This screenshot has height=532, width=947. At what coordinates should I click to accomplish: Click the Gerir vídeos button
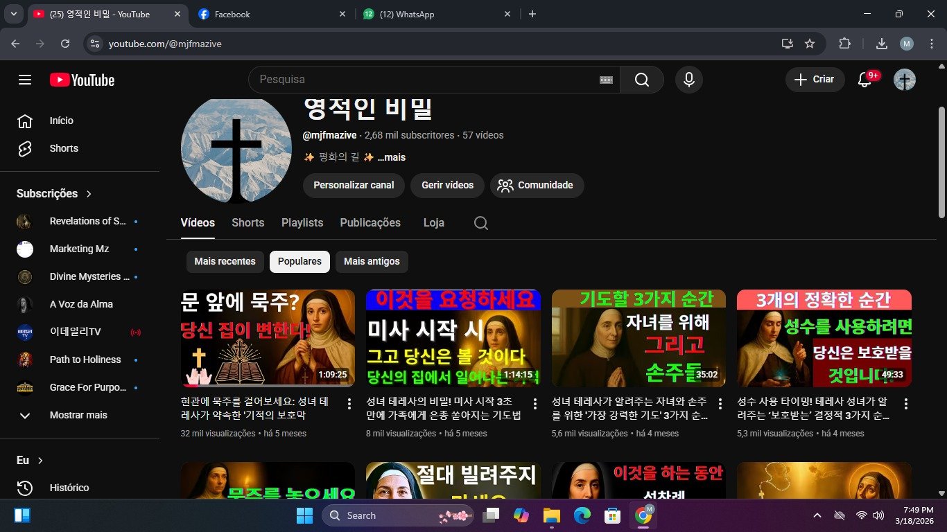click(447, 185)
